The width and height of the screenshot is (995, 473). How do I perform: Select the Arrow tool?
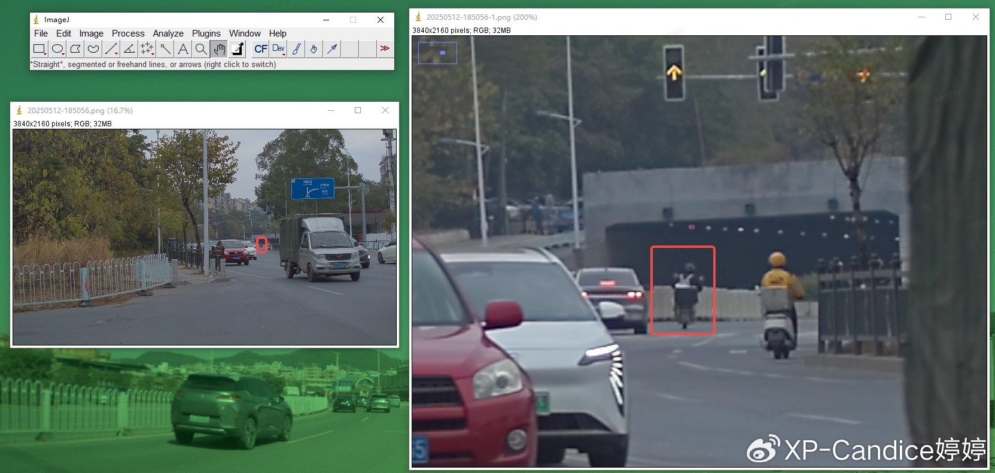click(x=333, y=49)
